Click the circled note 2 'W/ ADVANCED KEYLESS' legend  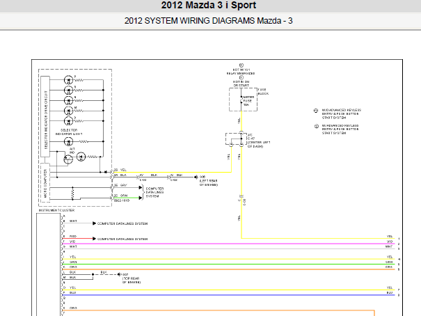(337, 129)
